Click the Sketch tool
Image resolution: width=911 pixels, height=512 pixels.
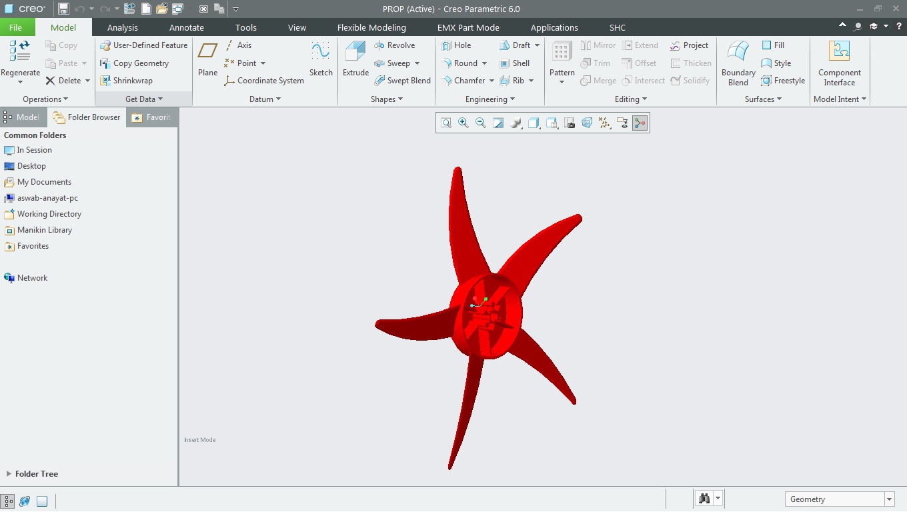tap(321, 59)
